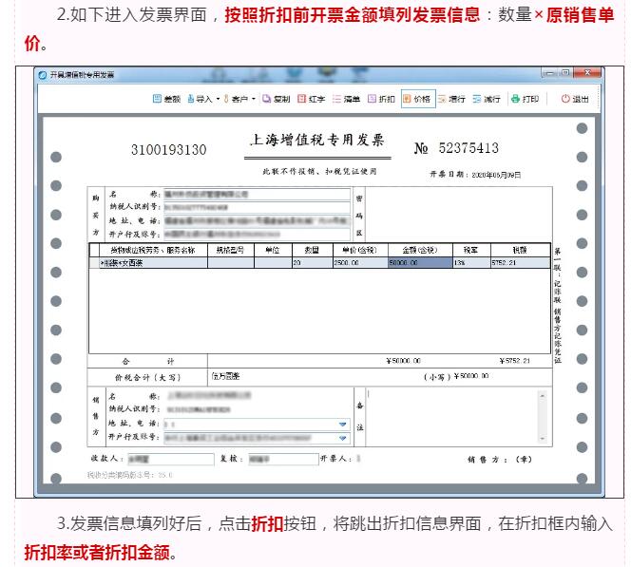
Task: Click the 导入 import toolbar button
Action: (200, 99)
